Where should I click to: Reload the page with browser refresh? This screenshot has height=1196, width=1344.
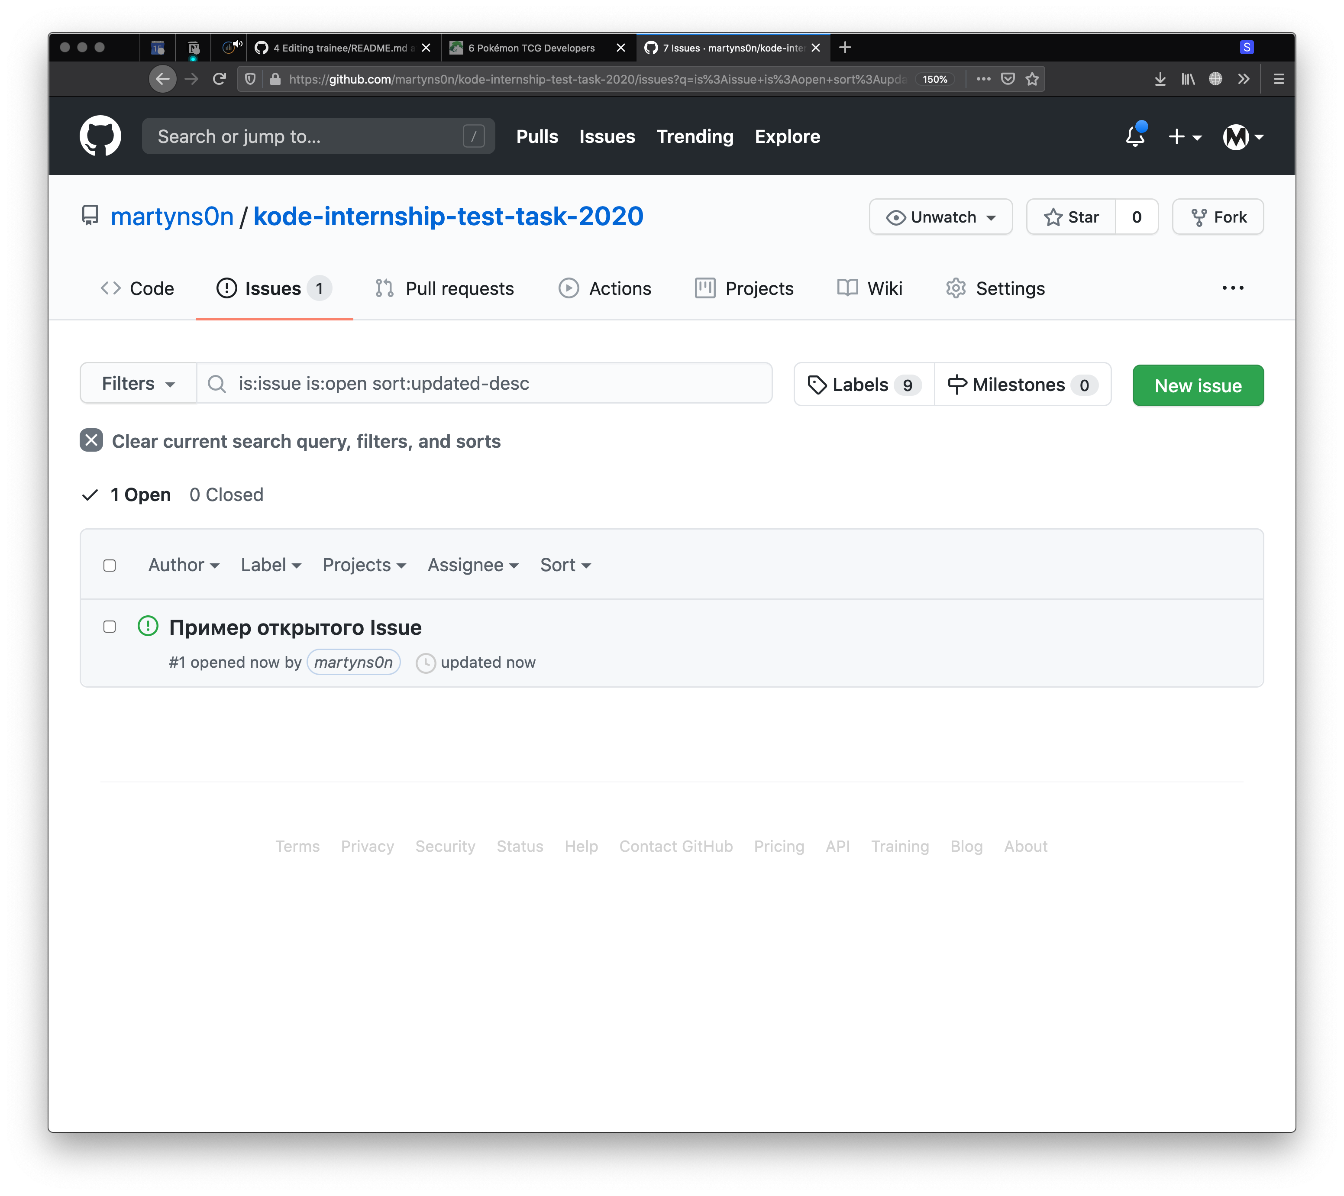[220, 79]
